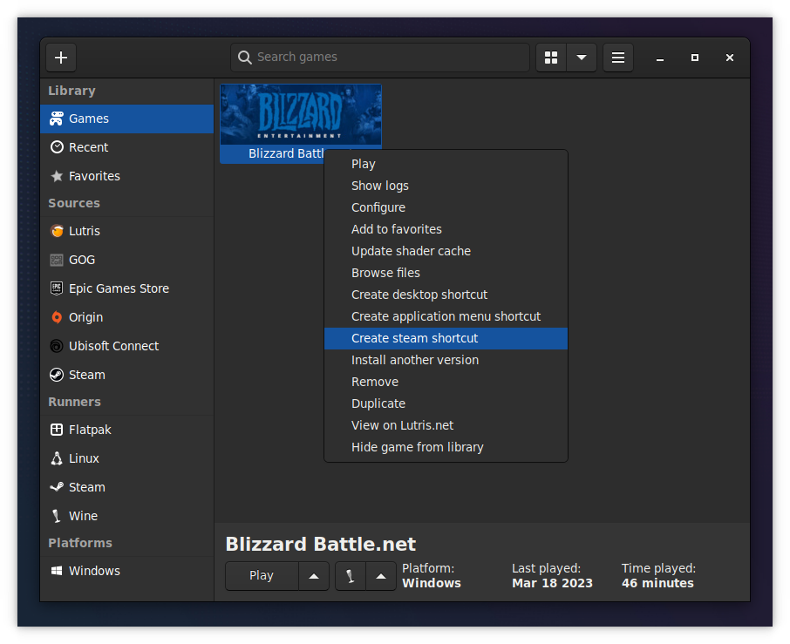The height and width of the screenshot is (644, 790).
Task: Click the Steam source icon under Sources
Action: coord(57,375)
